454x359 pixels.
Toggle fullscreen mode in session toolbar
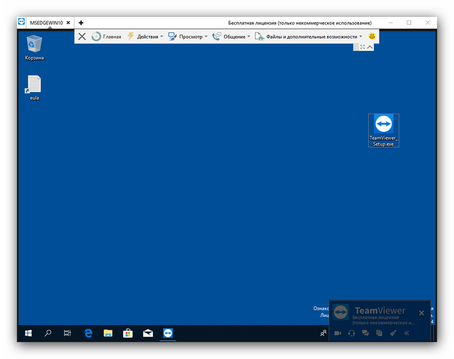coord(363,47)
